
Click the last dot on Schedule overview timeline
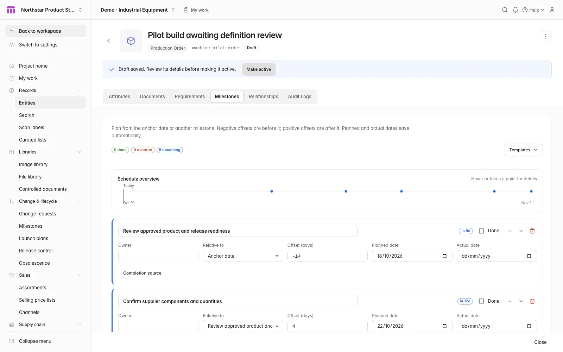pos(531,191)
